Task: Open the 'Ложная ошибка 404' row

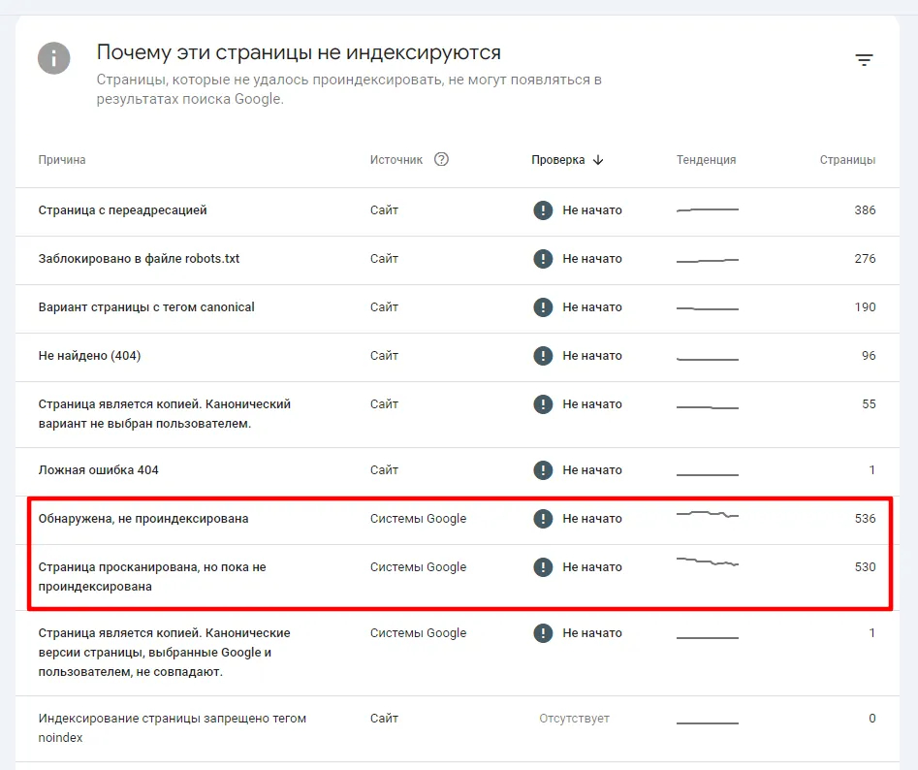Action: coord(458,472)
